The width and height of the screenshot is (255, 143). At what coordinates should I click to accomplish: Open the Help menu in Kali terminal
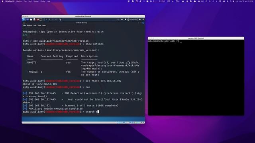coord(44,25)
